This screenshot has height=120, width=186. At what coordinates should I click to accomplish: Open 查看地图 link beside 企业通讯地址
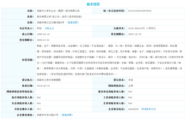coord(67,115)
